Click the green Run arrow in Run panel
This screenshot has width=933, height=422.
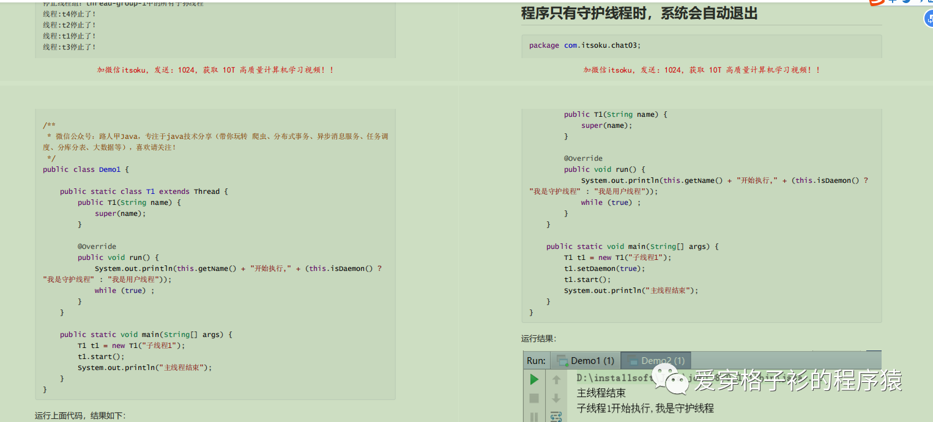534,379
